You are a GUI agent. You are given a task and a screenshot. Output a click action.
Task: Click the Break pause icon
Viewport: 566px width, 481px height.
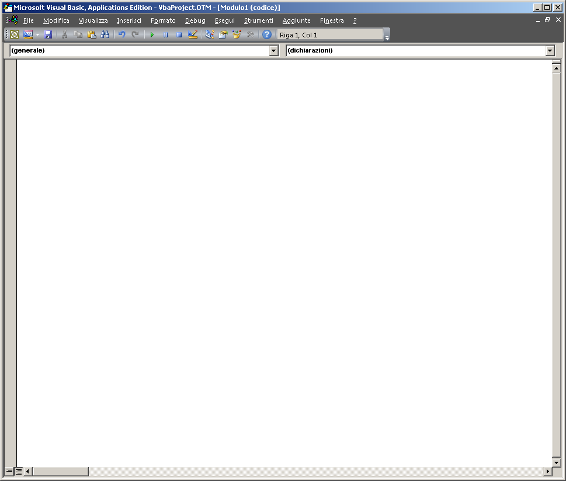[166, 34]
